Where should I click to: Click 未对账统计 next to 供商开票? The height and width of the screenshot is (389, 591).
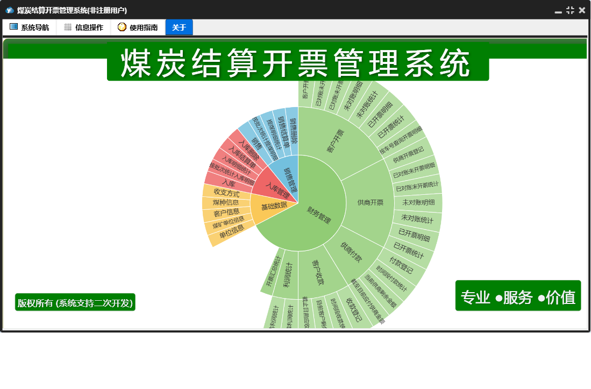[x=417, y=218]
